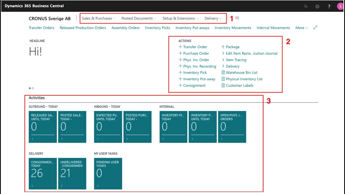Click list icon beside Physical Inventory List
The image size is (345, 194).
coord(223,79)
